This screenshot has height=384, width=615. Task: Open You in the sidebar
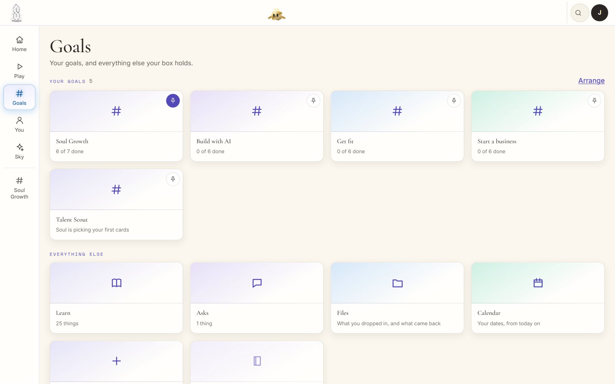click(20, 124)
